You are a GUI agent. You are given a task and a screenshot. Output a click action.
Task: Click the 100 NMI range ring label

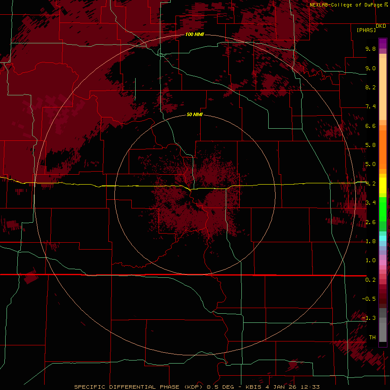pyautogui.click(x=195, y=34)
